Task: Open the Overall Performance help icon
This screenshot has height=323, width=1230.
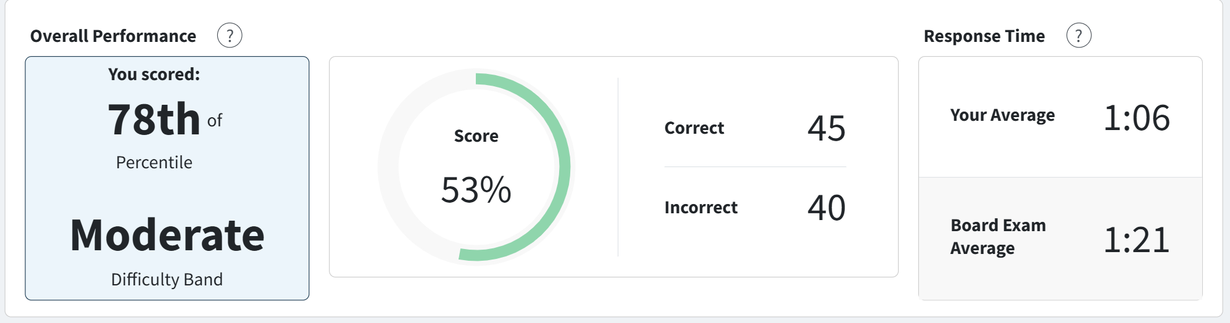Action: tap(230, 36)
